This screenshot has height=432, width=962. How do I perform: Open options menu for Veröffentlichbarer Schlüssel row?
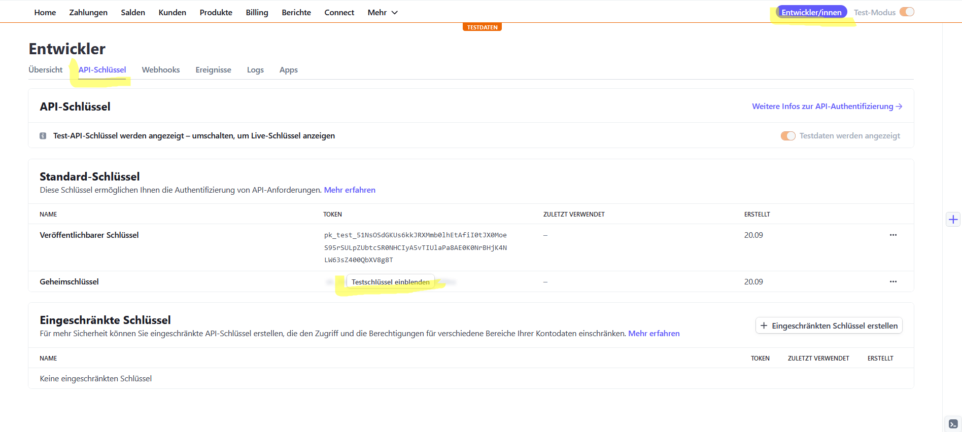coord(892,235)
